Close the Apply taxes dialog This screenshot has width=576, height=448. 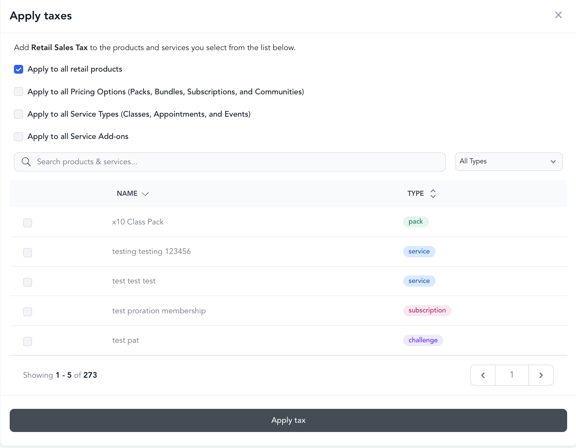tap(558, 15)
